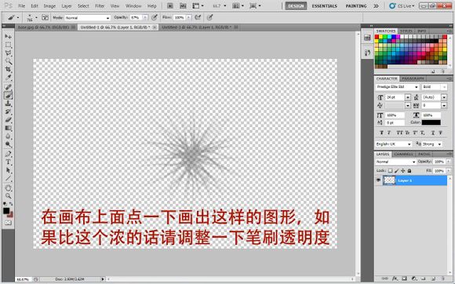Click the text Color swatch in Character panel
The height and width of the screenshot is (284, 455).
point(431,122)
